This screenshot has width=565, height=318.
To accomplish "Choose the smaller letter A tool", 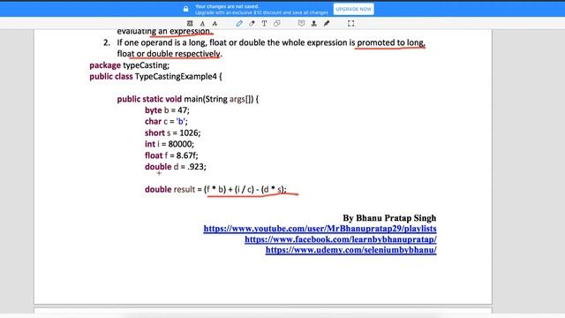I will pos(202,24).
